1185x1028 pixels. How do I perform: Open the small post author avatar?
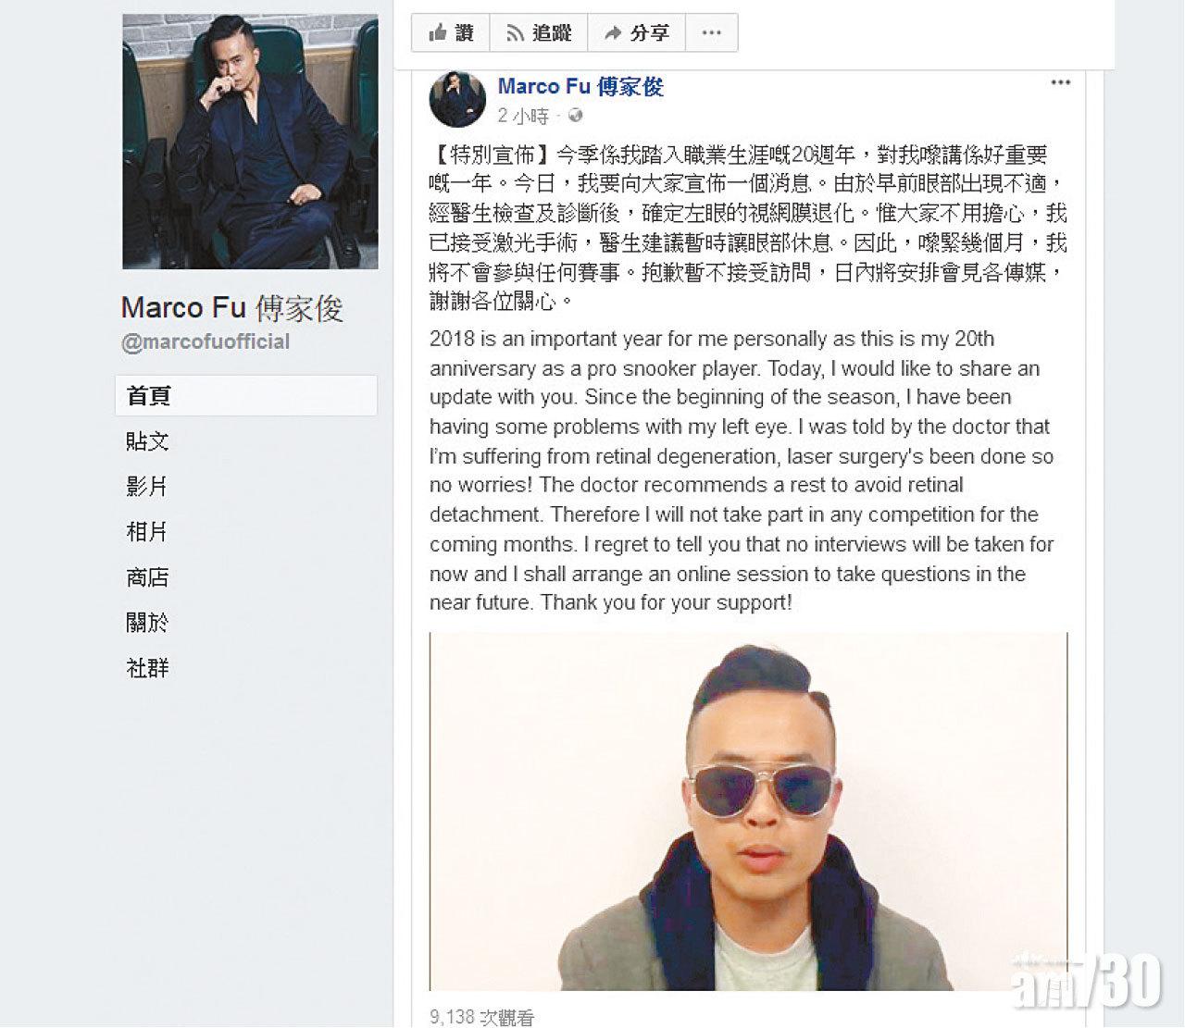click(x=457, y=99)
